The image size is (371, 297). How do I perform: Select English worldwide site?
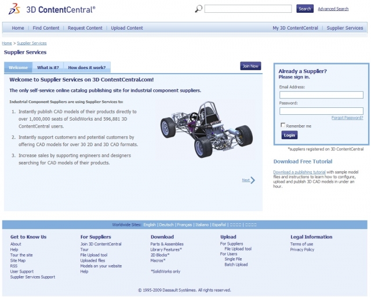[x=150, y=224]
